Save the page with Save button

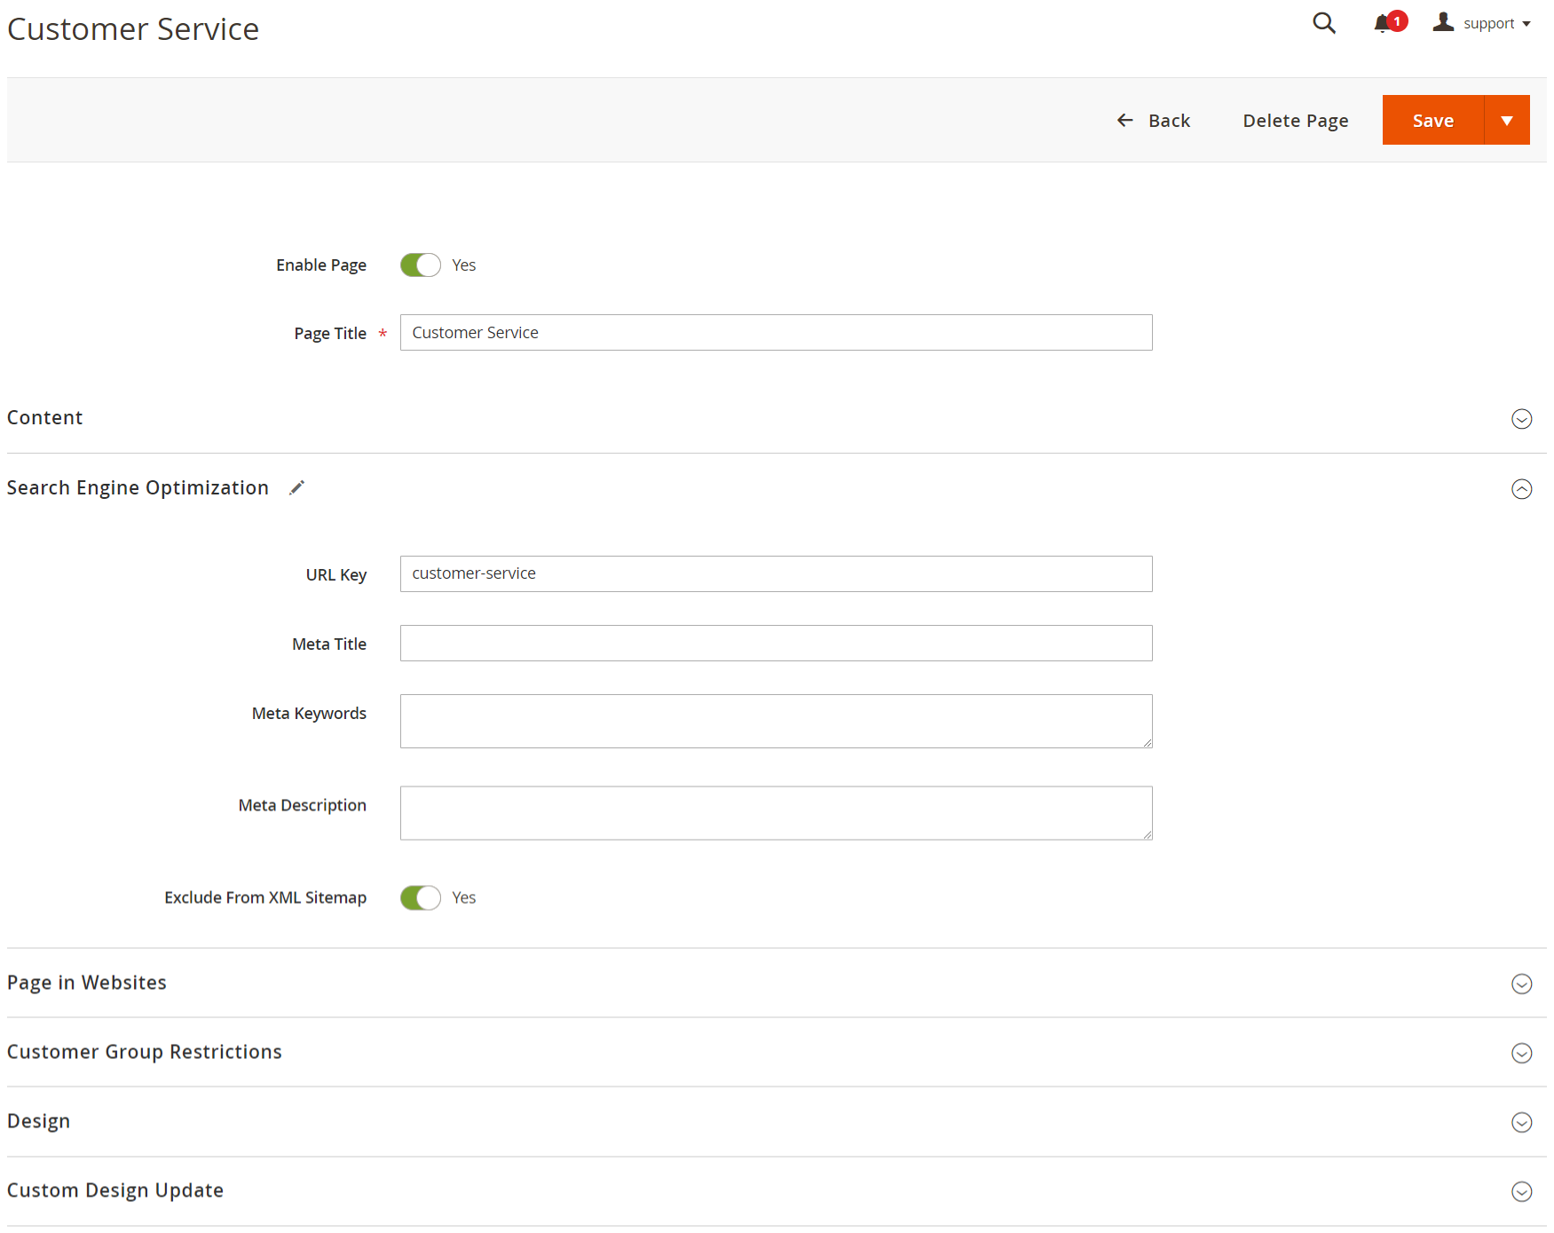tap(1432, 120)
